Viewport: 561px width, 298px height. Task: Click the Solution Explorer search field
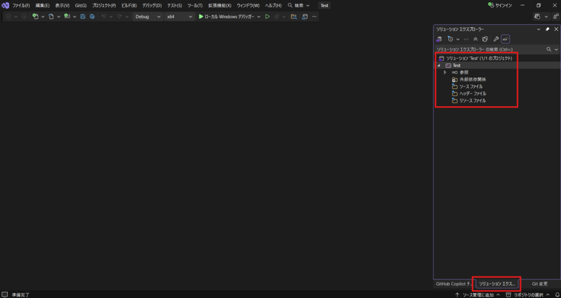(x=488, y=49)
